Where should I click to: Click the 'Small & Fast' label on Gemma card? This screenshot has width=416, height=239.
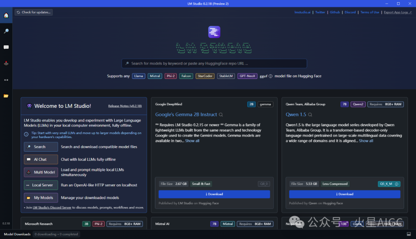[201, 184]
